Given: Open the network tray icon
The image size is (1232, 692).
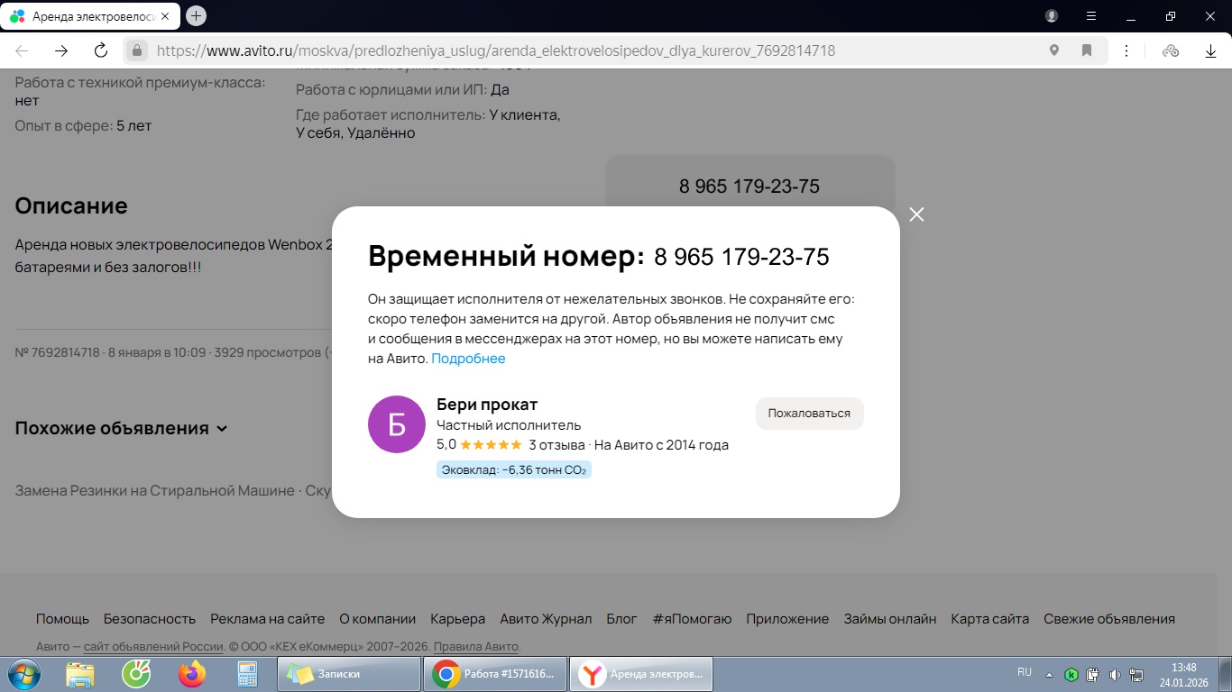Looking at the screenshot, I should point(1136,674).
